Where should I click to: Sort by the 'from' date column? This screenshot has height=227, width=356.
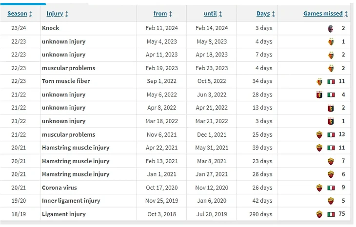tap(162, 14)
